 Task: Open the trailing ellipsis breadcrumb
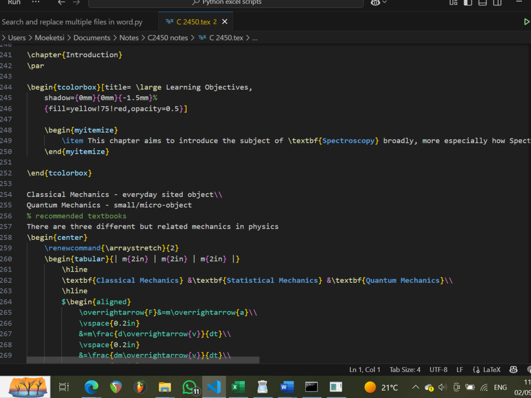point(255,38)
